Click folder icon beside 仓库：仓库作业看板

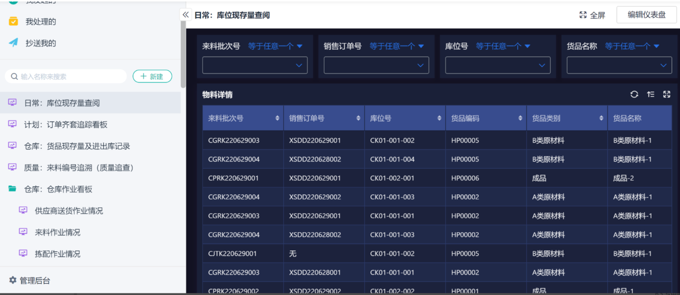click(x=12, y=189)
